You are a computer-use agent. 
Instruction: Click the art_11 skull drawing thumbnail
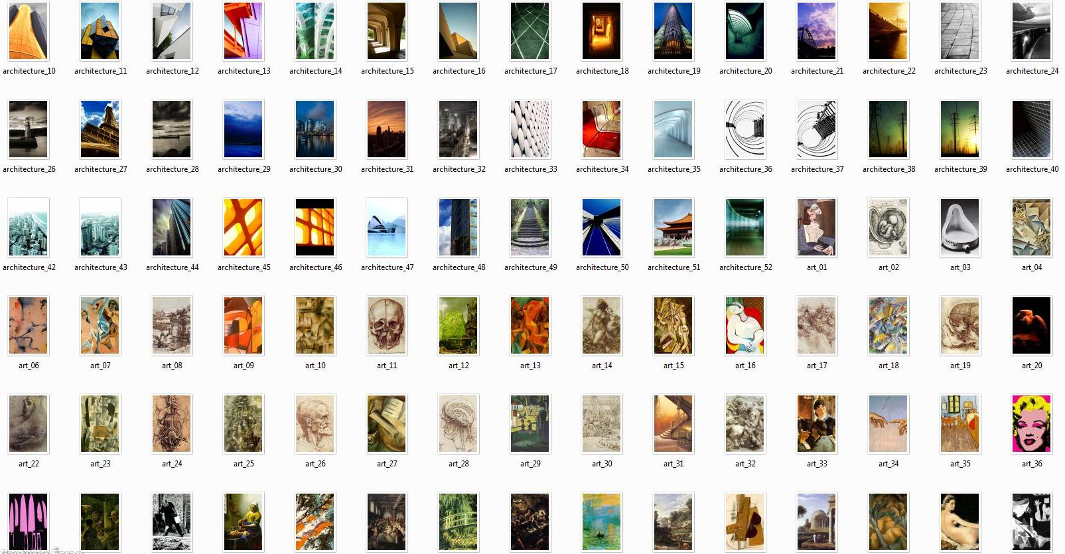pyautogui.click(x=387, y=326)
